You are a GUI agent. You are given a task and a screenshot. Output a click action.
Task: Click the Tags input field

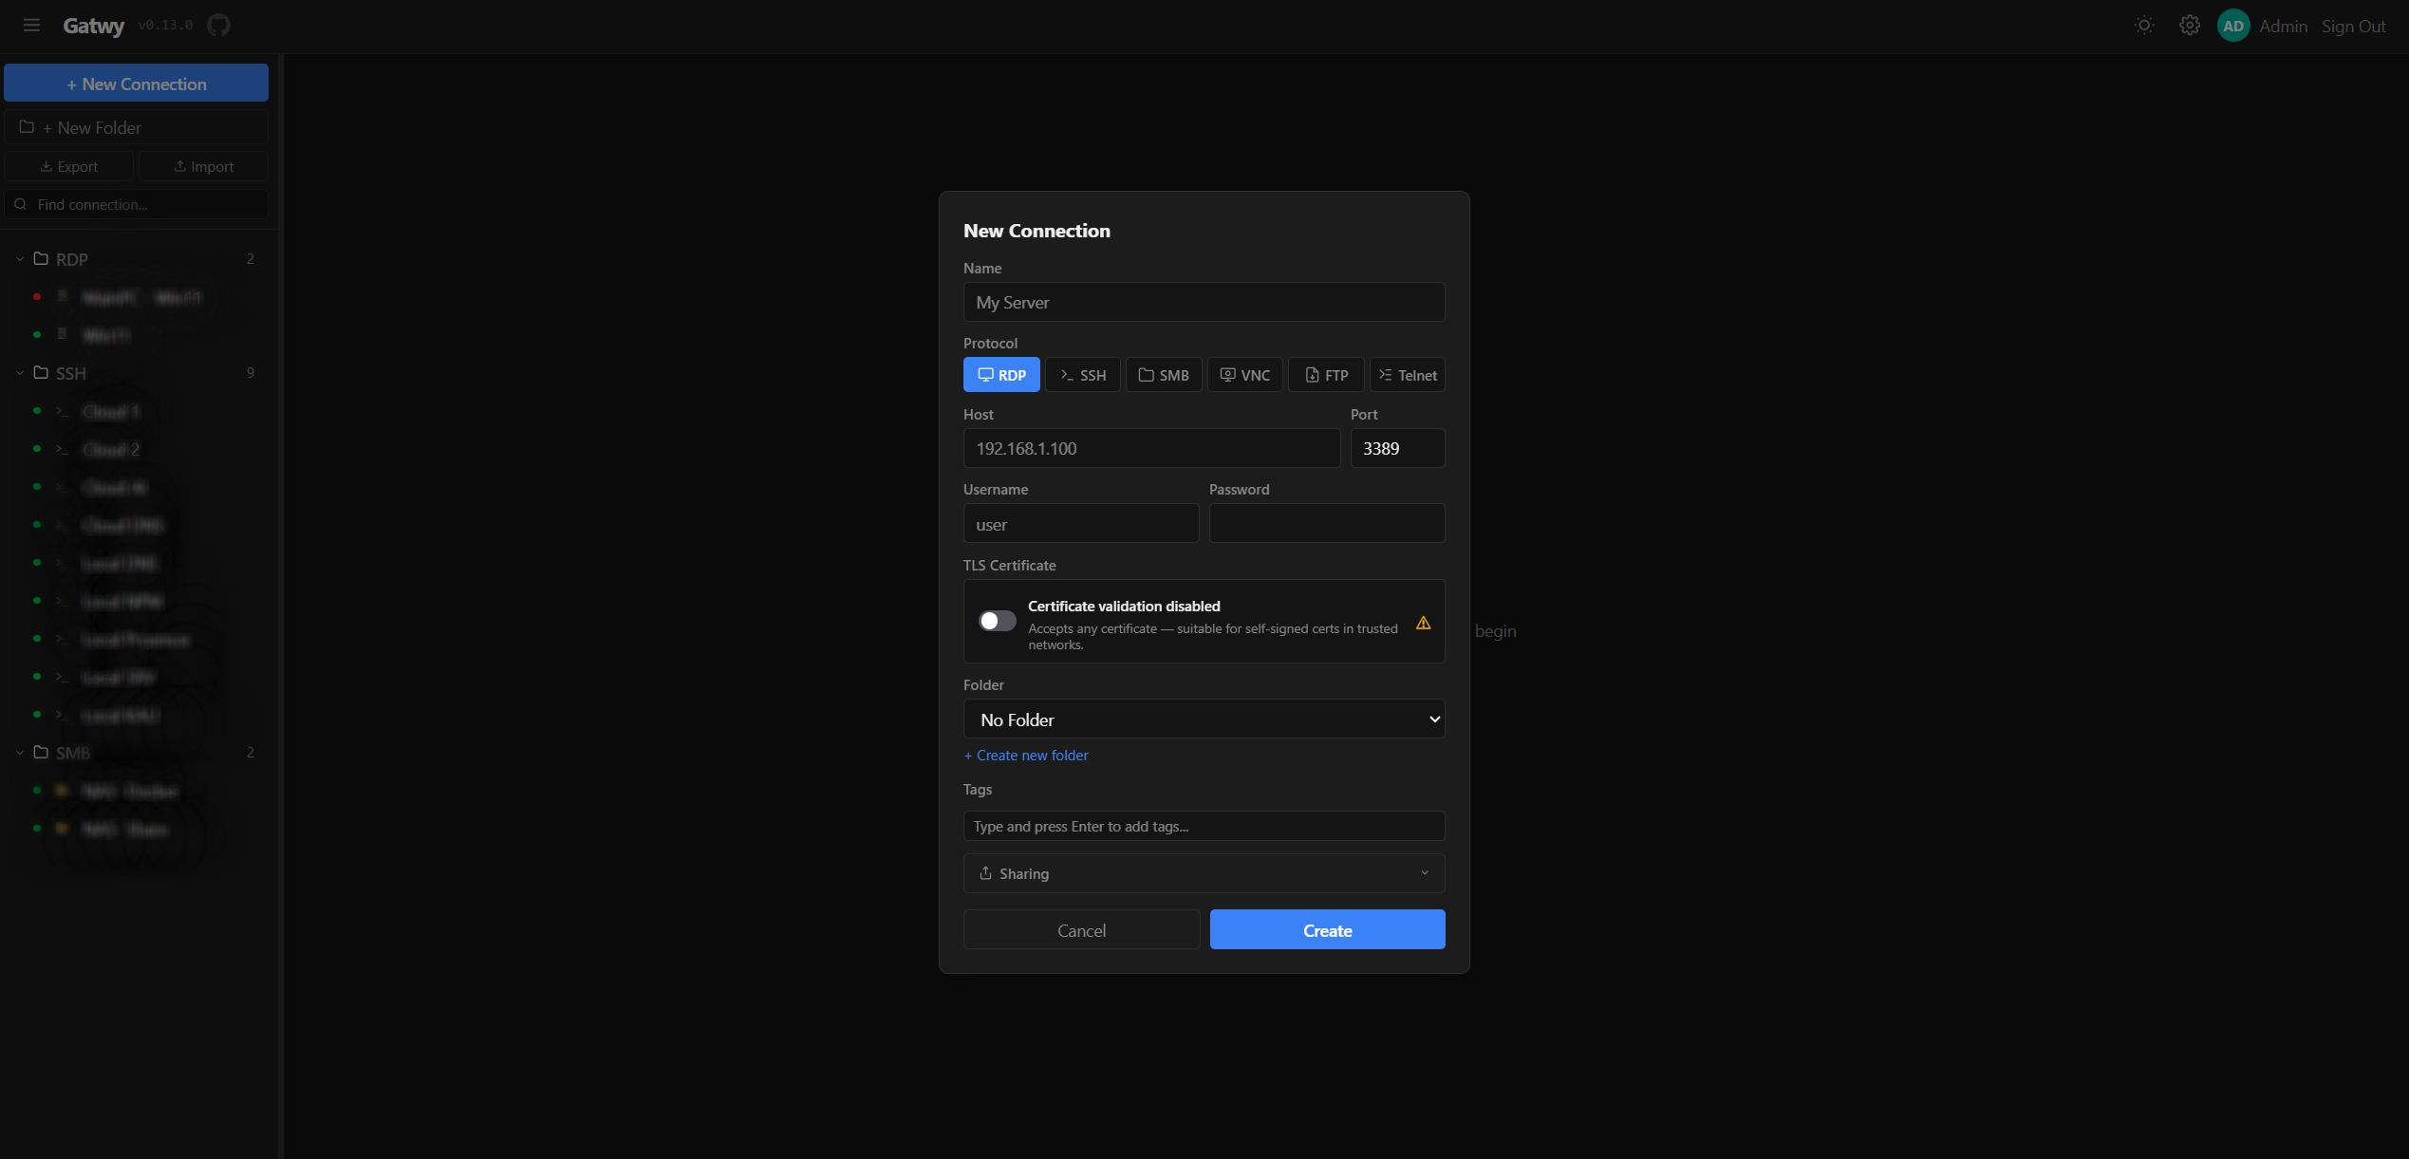coord(1203,826)
